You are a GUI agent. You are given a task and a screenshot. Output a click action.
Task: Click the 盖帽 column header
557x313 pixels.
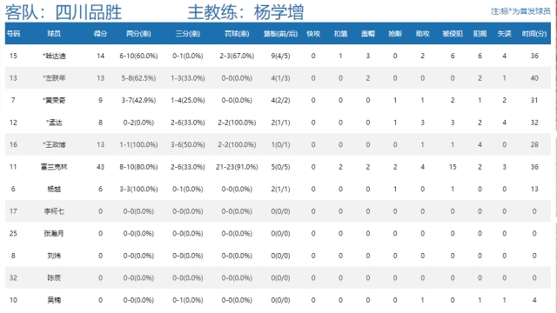click(x=368, y=34)
